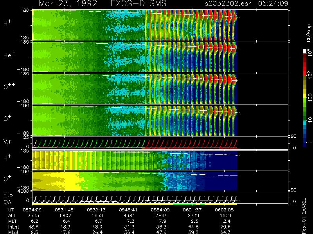Click the V,r panel label

point(8,142)
